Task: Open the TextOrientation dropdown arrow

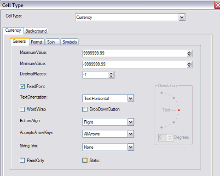Action: 131,99
